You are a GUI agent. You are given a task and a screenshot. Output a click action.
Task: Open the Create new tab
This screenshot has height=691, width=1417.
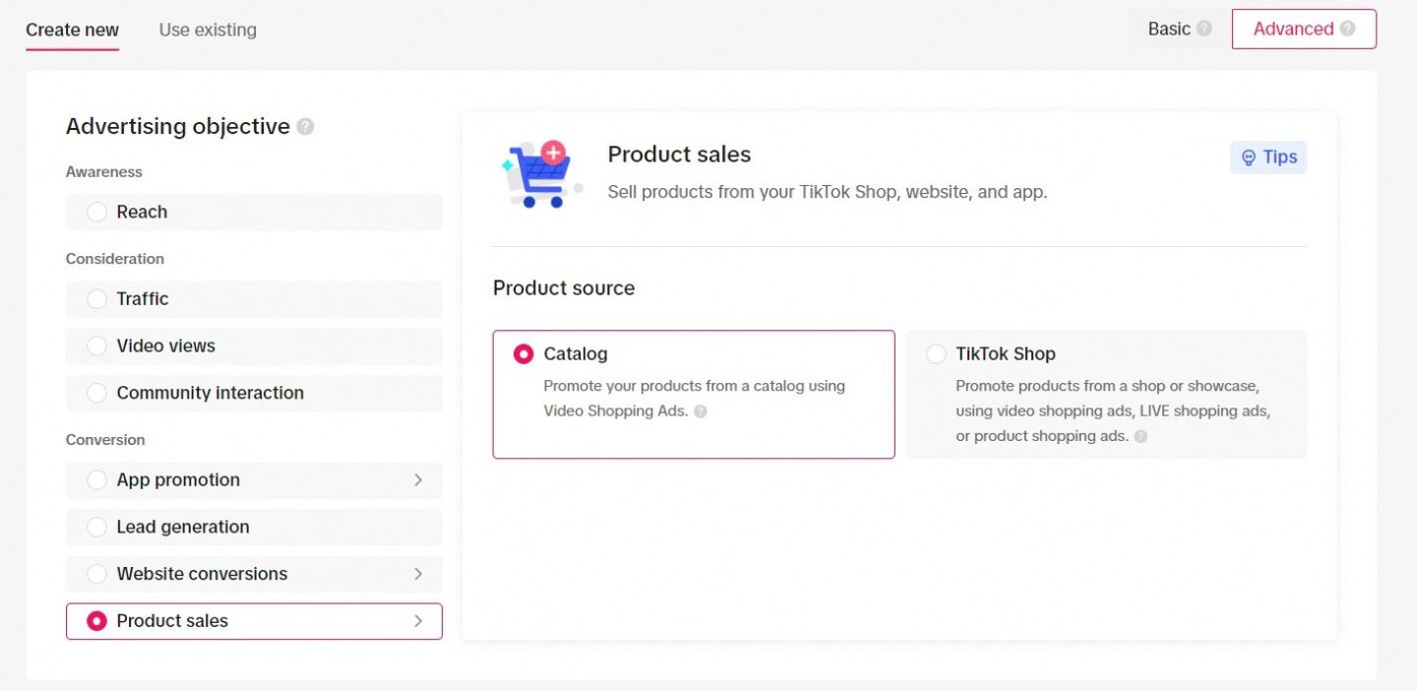point(72,30)
